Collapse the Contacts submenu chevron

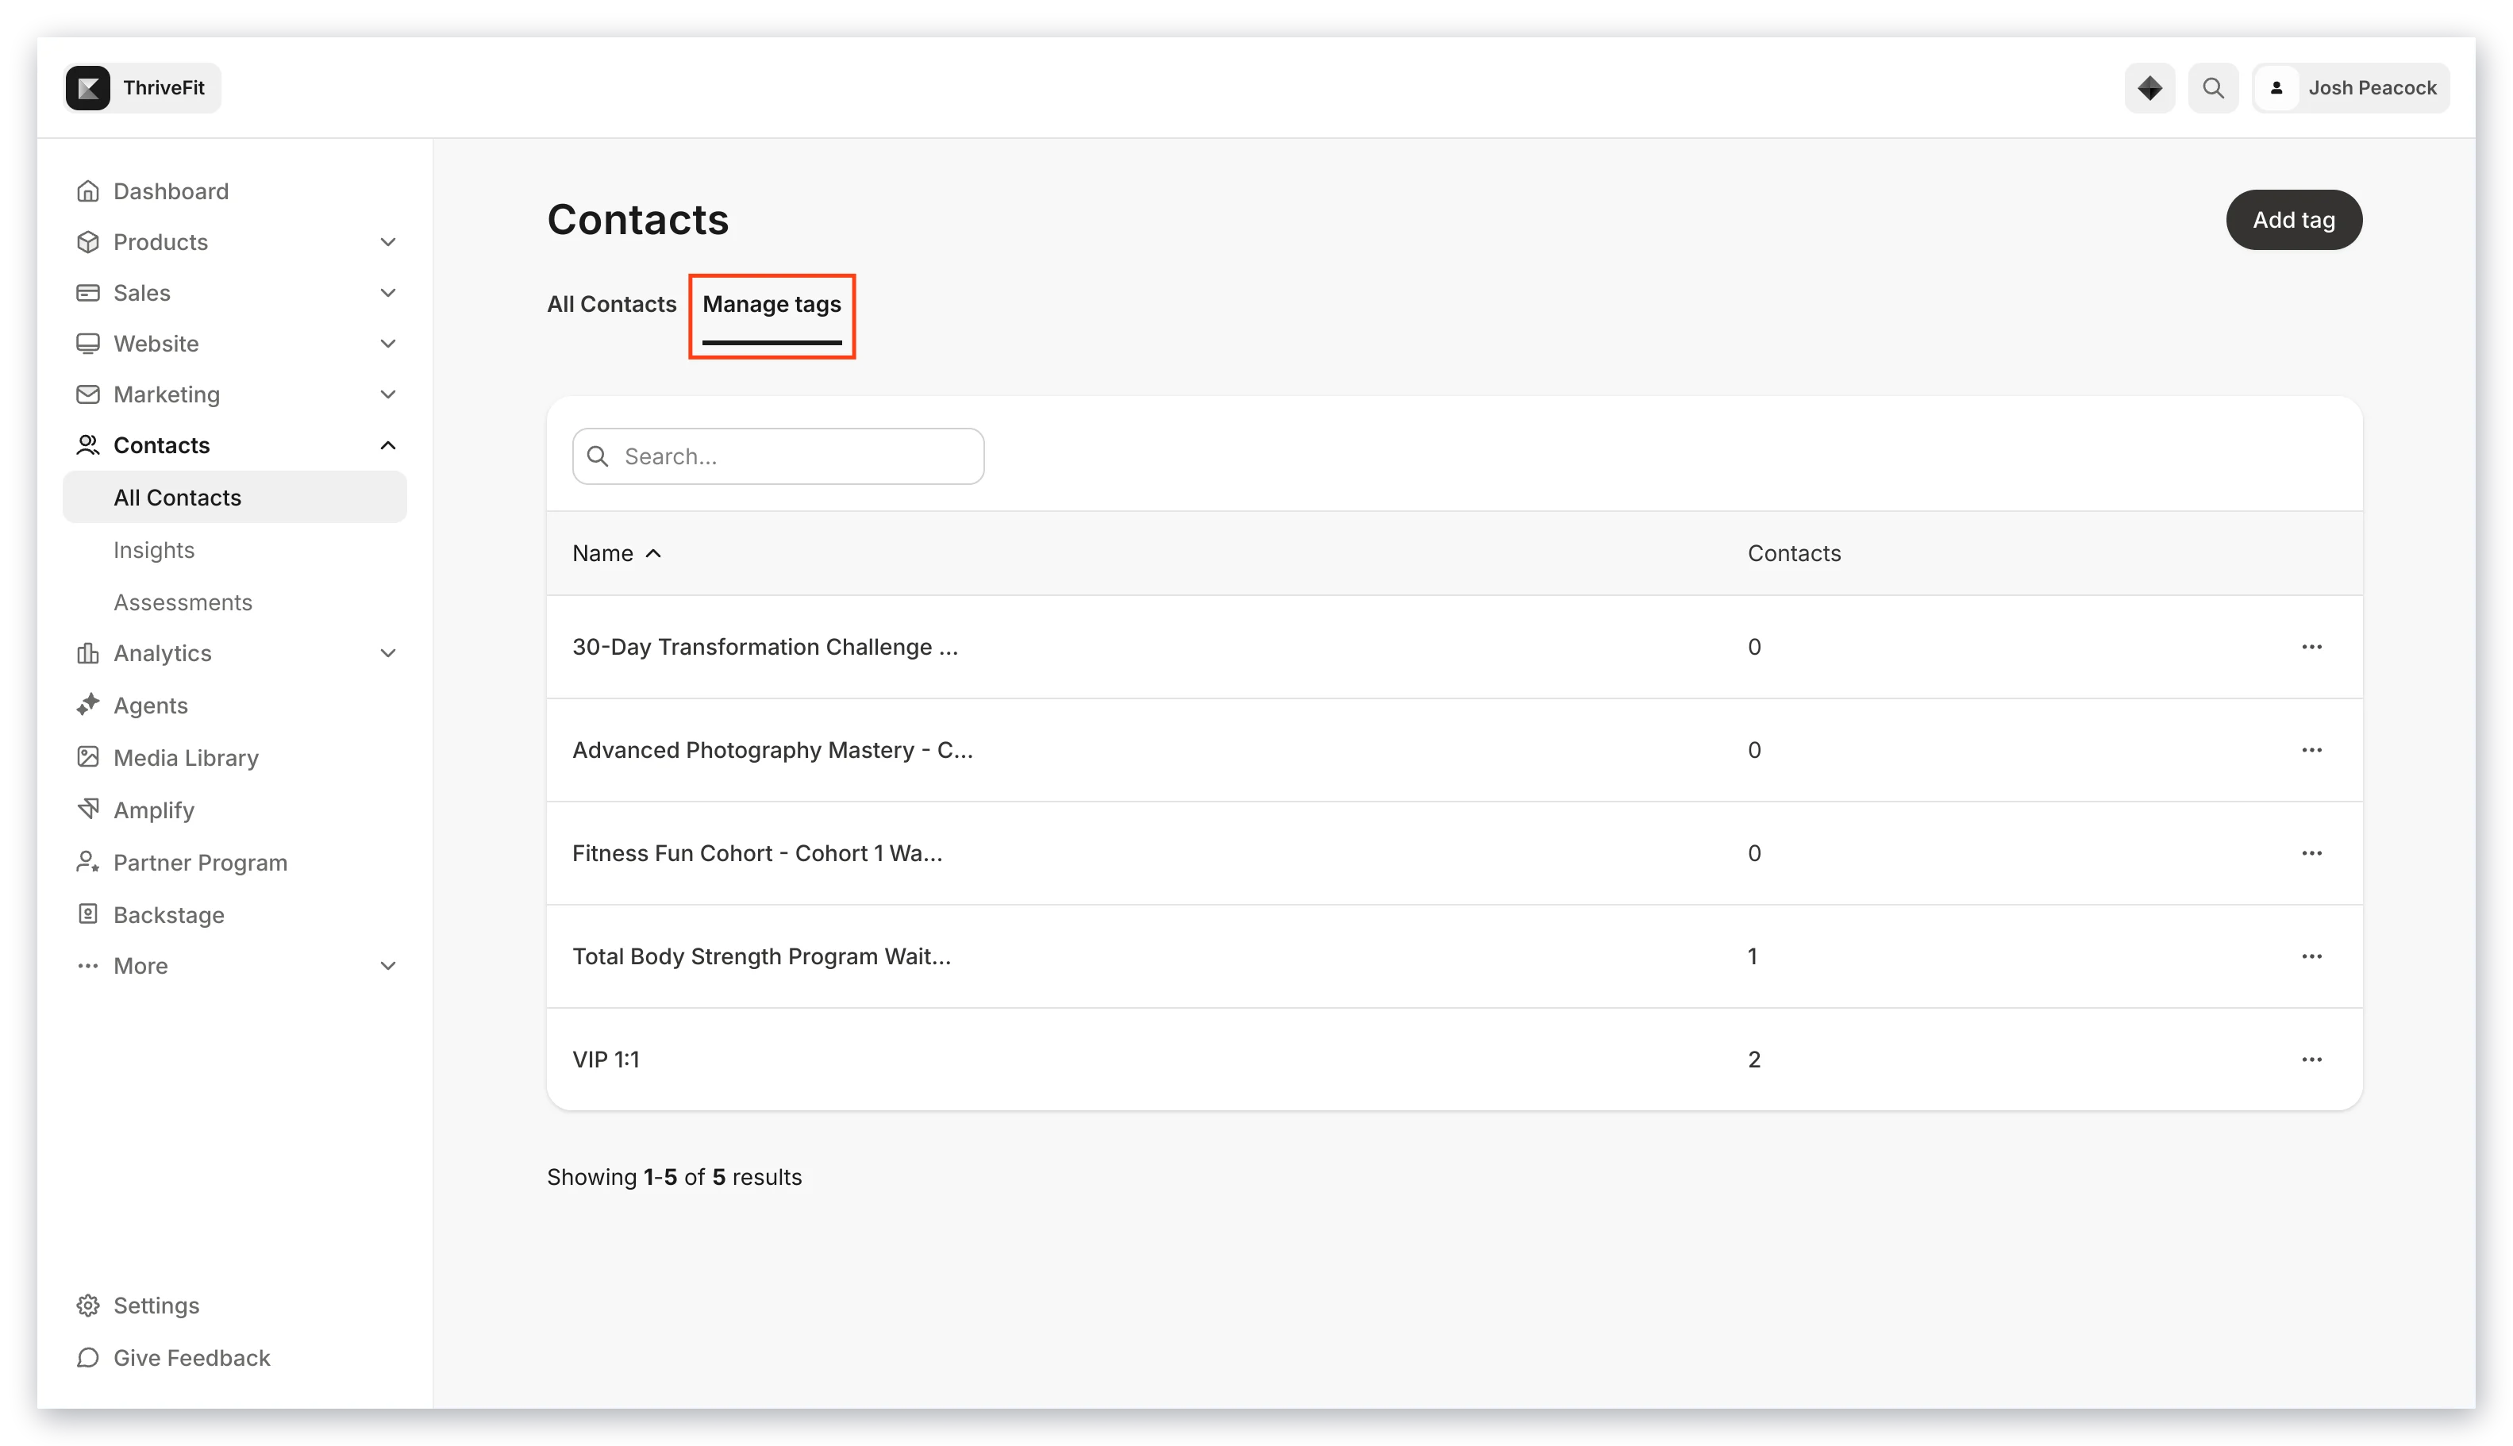387,445
